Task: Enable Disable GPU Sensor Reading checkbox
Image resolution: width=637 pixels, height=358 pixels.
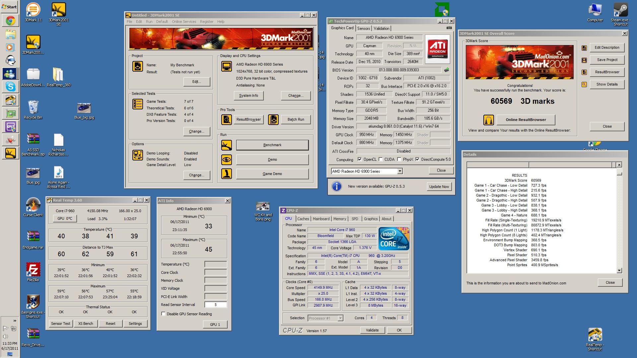Action: [x=163, y=314]
